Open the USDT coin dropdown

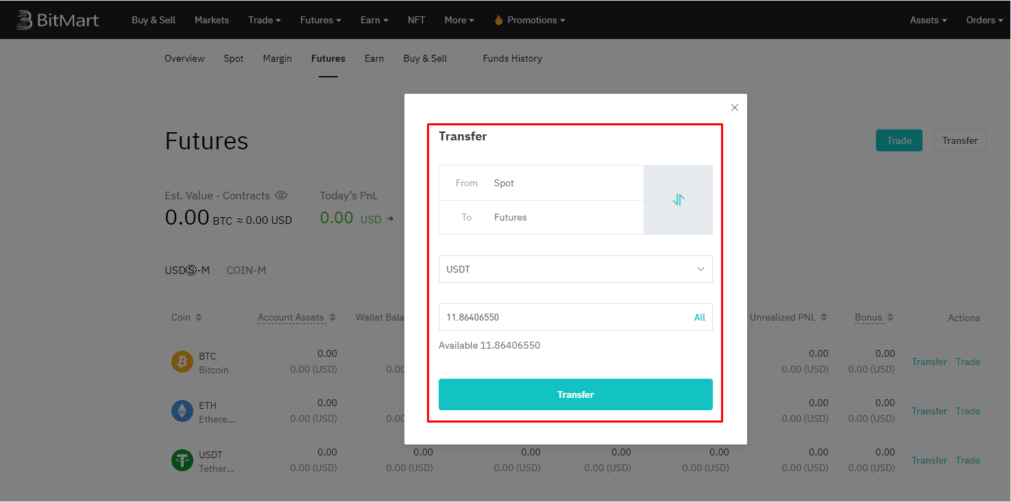(x=576, y=269)
